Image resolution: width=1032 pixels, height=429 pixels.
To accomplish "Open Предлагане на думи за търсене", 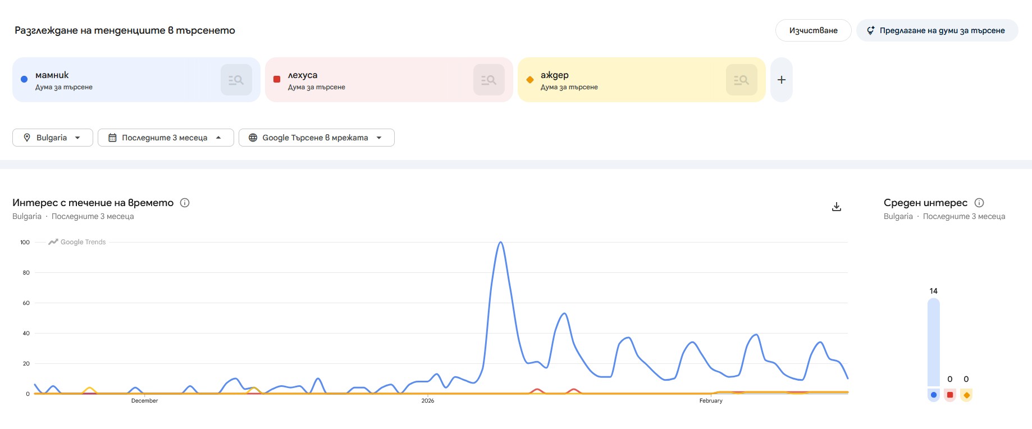I will tap(937, 30).
